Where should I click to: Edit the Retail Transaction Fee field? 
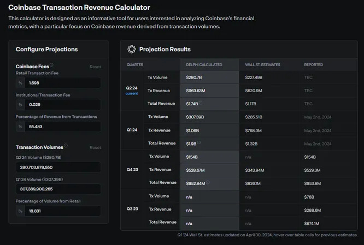pos(58,83)
